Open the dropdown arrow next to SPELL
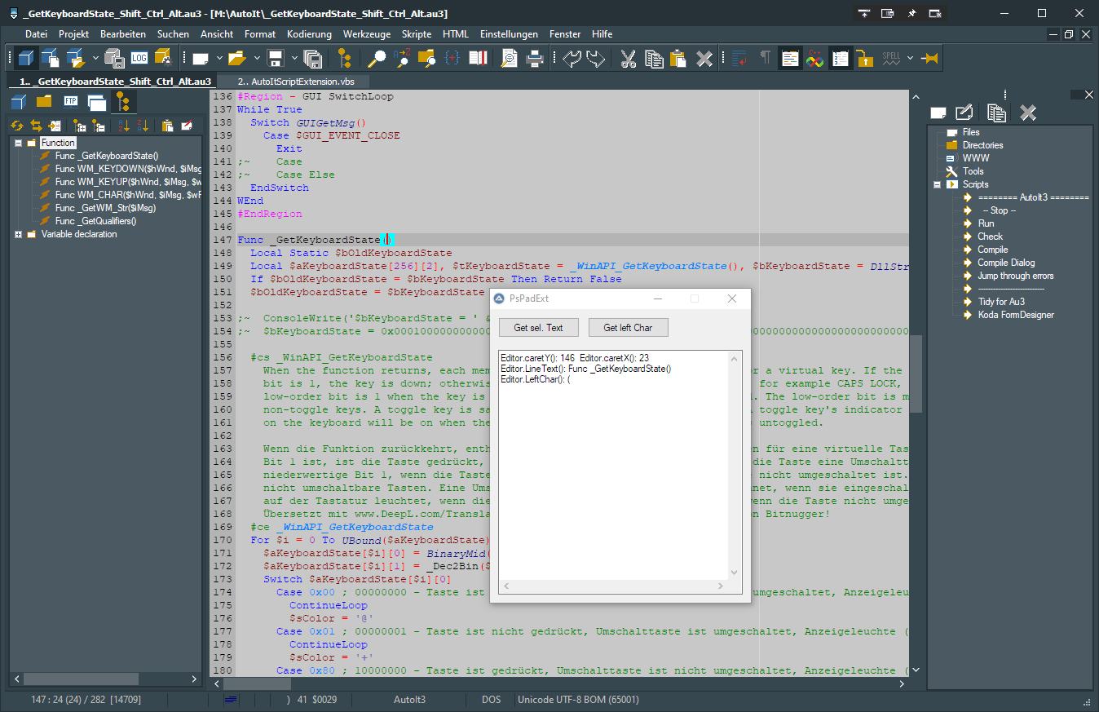Viewport: 1099px width, 712px height. (x=910, y=58)
